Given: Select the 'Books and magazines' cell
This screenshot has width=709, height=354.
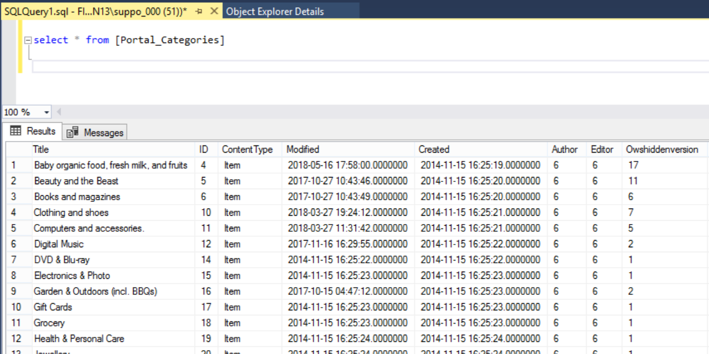Looking at the screenshot, I should tap(113, 197).
